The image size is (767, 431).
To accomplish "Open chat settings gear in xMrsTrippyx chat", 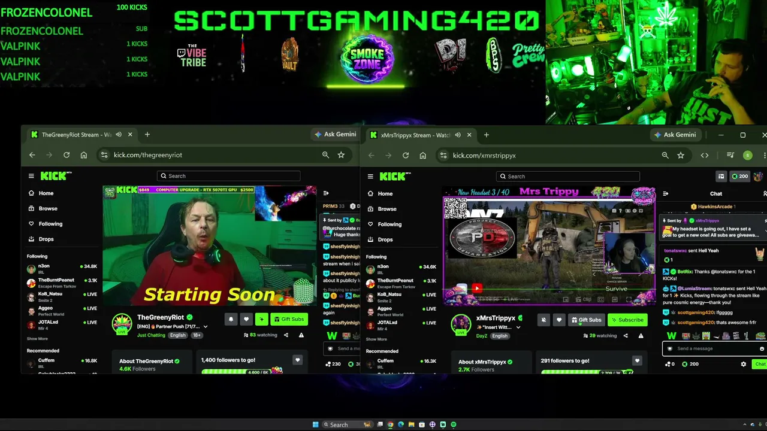I will pos(744,364).
